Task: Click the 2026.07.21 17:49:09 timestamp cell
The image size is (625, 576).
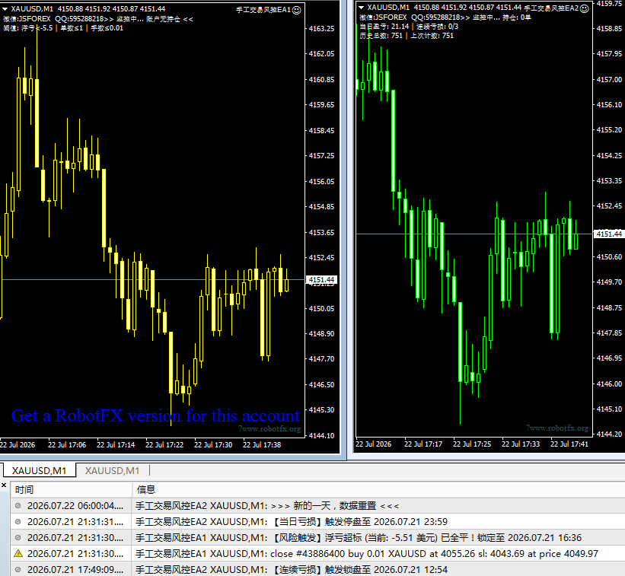Action: (75, 569)
